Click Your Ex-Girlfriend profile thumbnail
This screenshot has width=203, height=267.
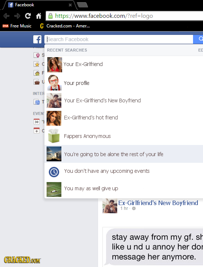click(54, 65)
